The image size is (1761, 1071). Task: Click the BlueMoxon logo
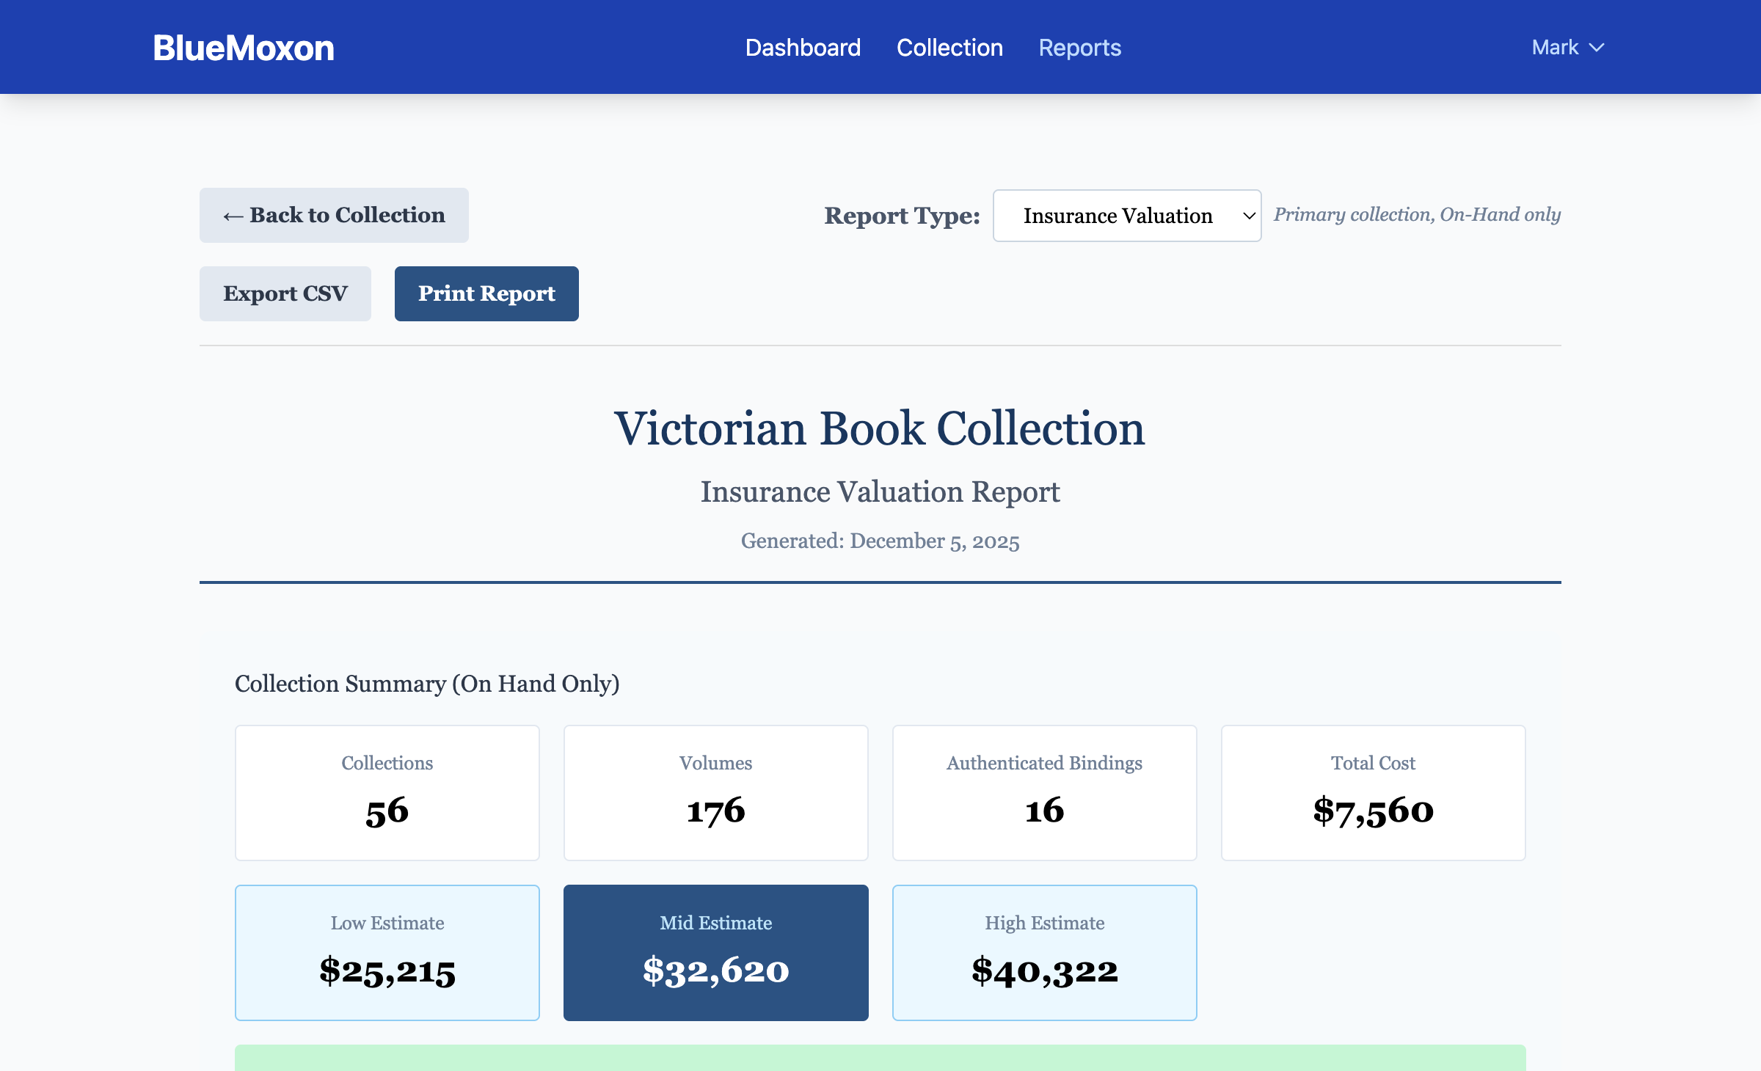pos(243,48)
